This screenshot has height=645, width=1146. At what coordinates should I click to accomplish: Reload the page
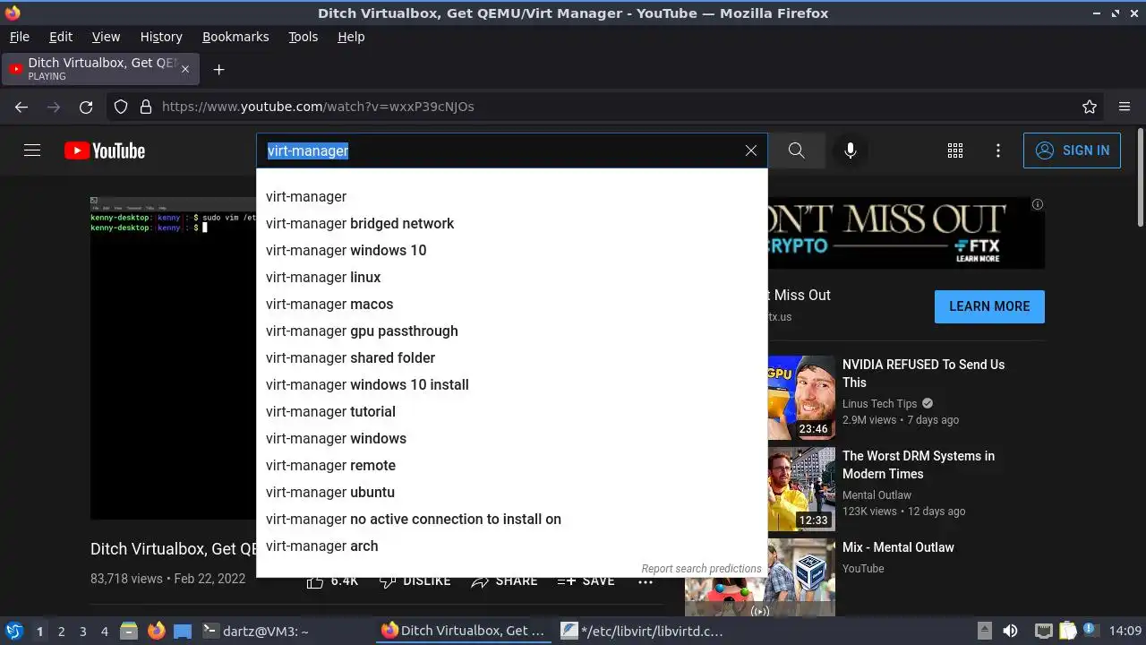(x=86, y=107)
